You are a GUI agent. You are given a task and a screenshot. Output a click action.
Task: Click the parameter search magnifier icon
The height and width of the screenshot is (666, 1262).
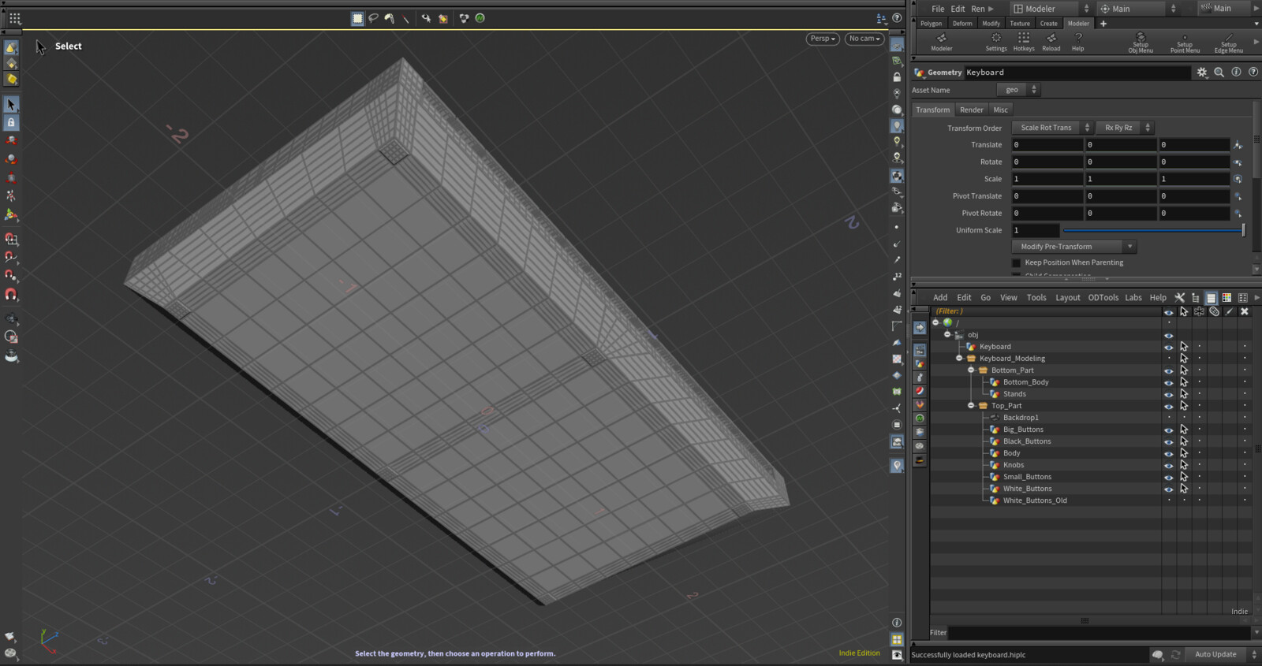[1219, 72]
